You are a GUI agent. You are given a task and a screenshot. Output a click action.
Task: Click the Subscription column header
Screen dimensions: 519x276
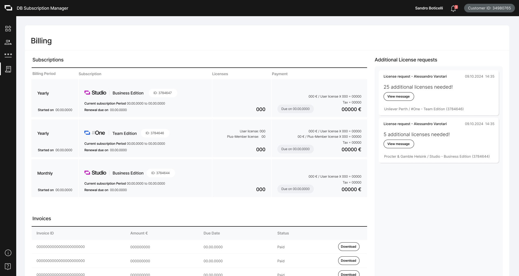90,74
